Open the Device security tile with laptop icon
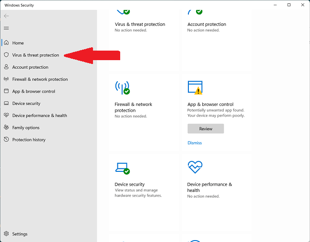 (122, 168)
